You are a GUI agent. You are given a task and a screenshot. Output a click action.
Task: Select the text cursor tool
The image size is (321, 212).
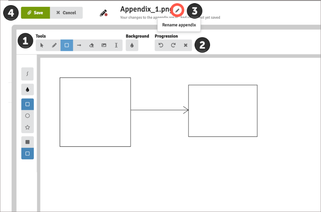pyautogui.click(x=116, y=46)
